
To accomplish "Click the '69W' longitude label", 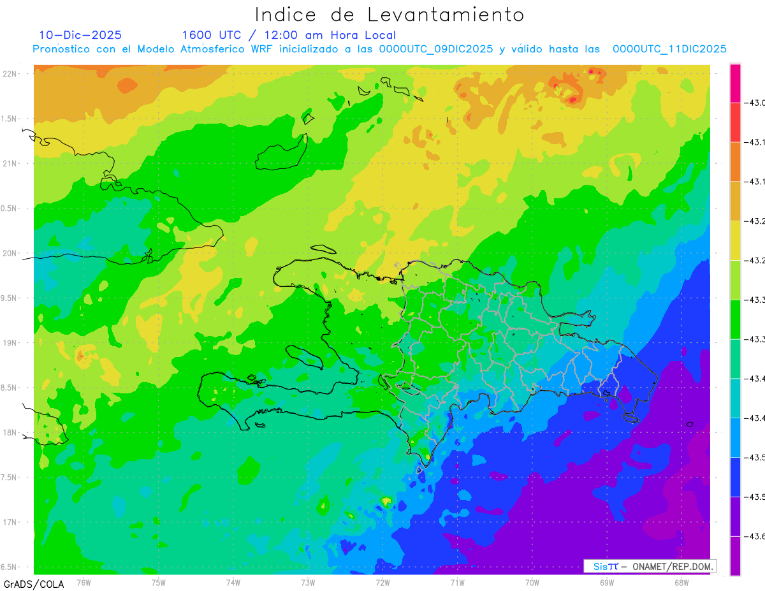I will pyautogui.click(x=607, y=582).
